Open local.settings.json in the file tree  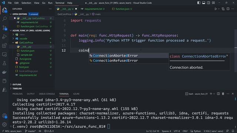click(29, 71)
